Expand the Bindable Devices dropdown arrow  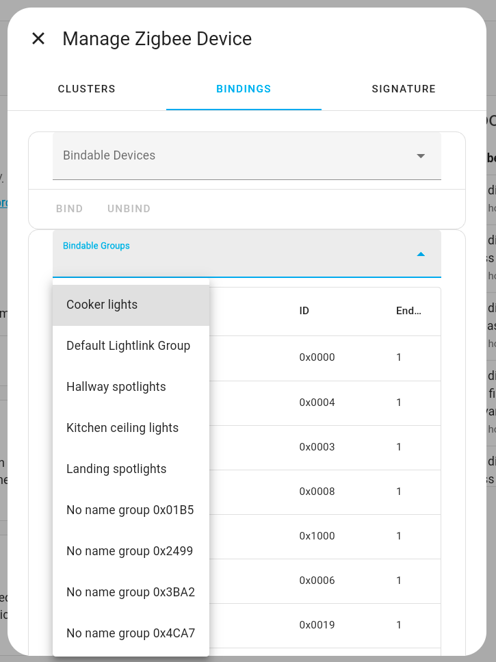(421, 156)
